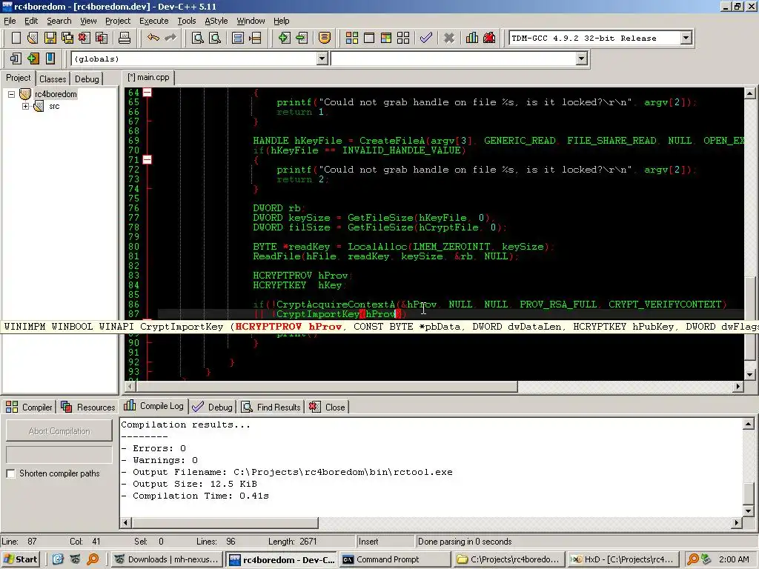Viewport: 759px width, 569px height.
Task: Redo the edit with grey arrow
Action: (x=170, y=38)
